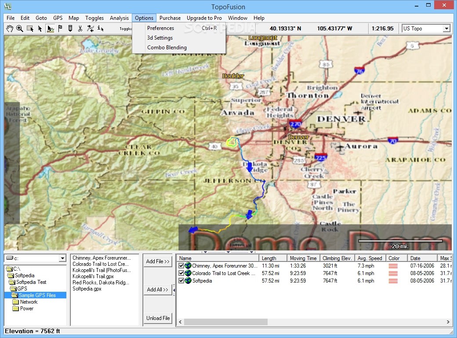
Task: Select the Softpedia Test folder
Action: click(x=31, y=282)
